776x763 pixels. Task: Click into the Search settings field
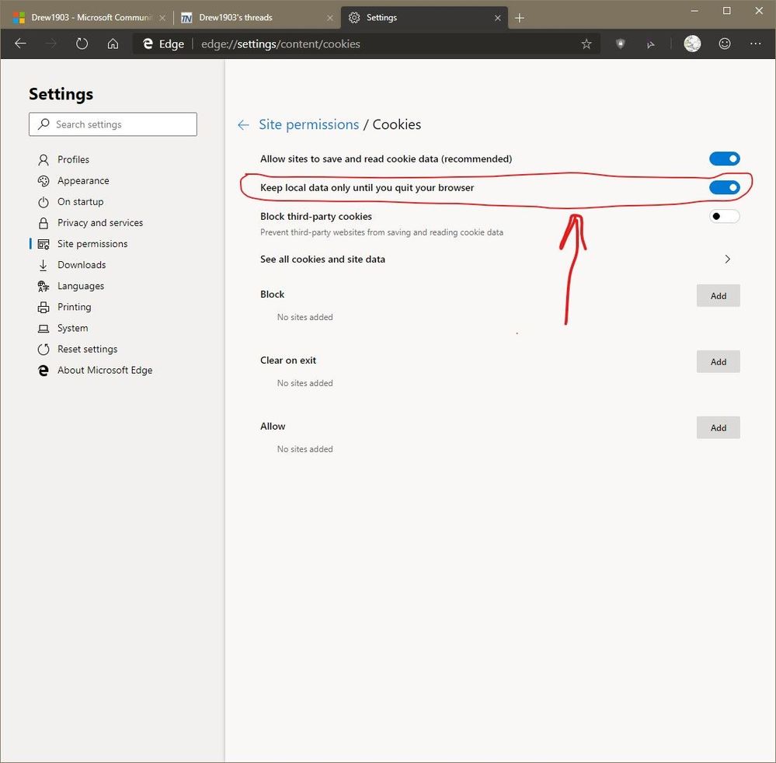113,124
